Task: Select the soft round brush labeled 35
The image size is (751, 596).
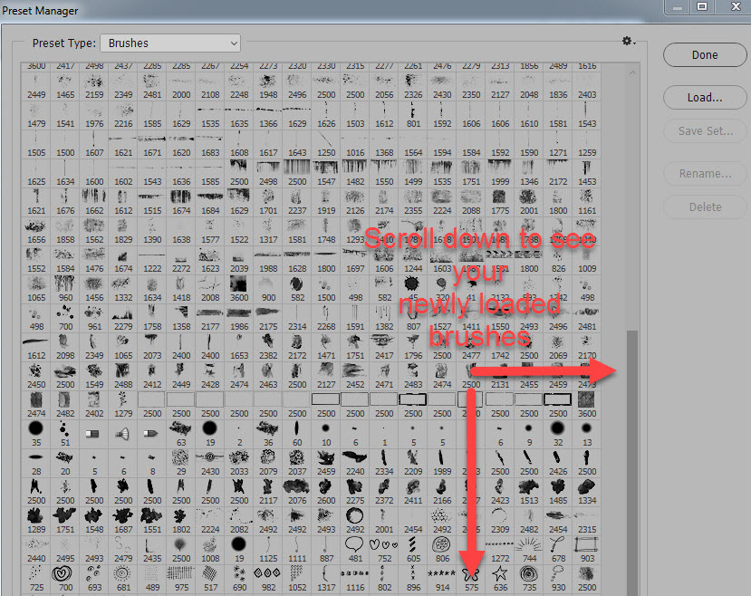Action: pos(36,434)
